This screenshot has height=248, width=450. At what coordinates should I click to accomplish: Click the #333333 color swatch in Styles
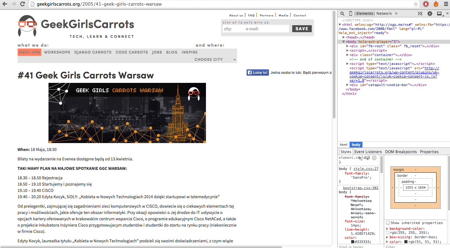(353, 242)
